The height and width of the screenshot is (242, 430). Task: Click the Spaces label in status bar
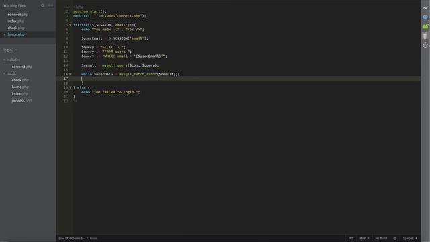[408, 238]
